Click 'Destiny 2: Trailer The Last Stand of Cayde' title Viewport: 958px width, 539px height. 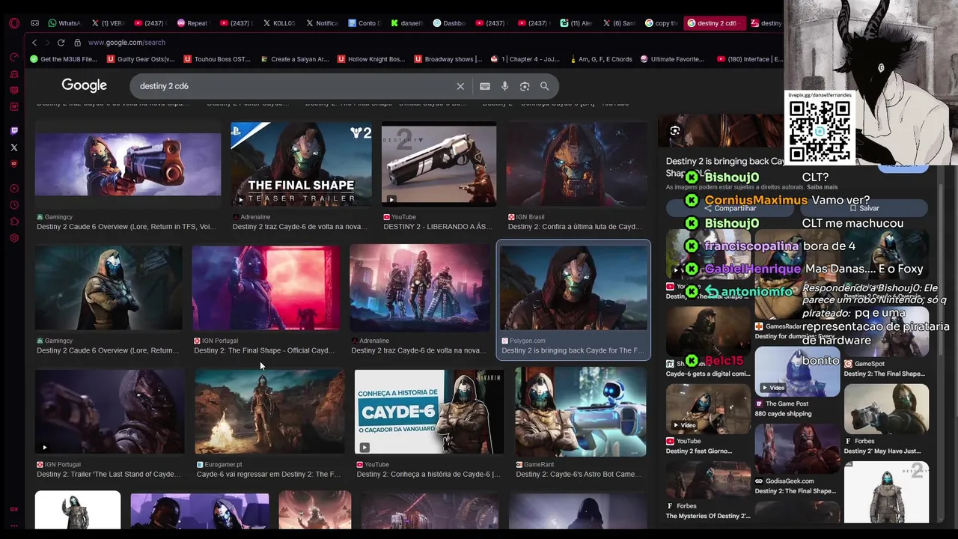[109, 474]
